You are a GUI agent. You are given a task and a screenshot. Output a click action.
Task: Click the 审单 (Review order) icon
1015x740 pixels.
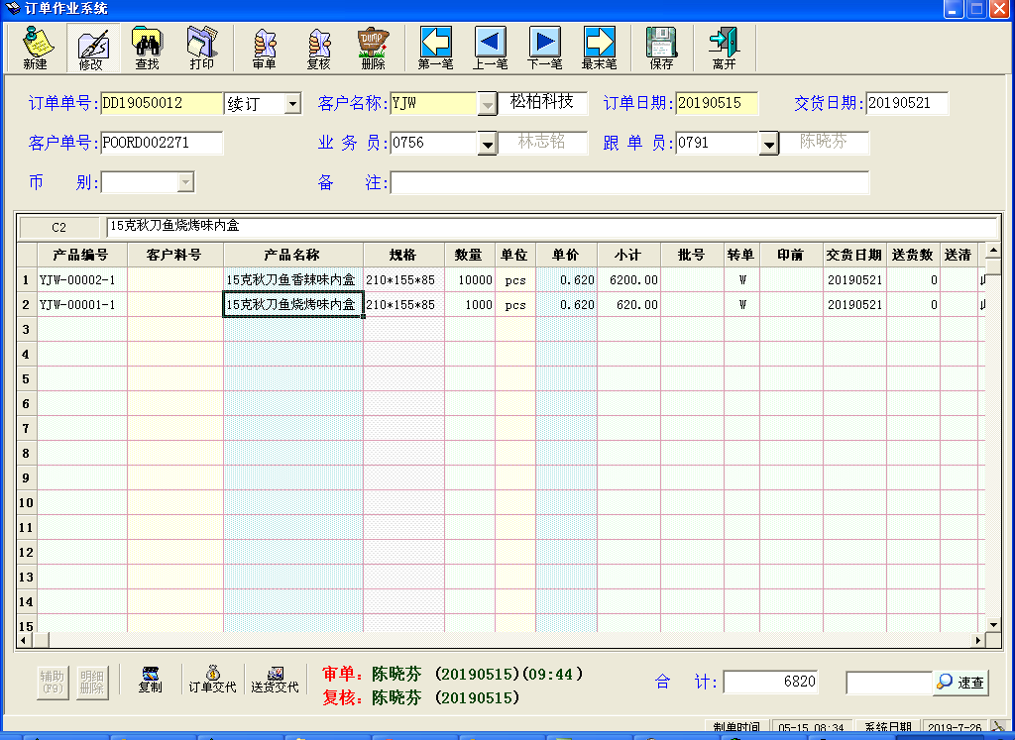(x=264, y=48)
